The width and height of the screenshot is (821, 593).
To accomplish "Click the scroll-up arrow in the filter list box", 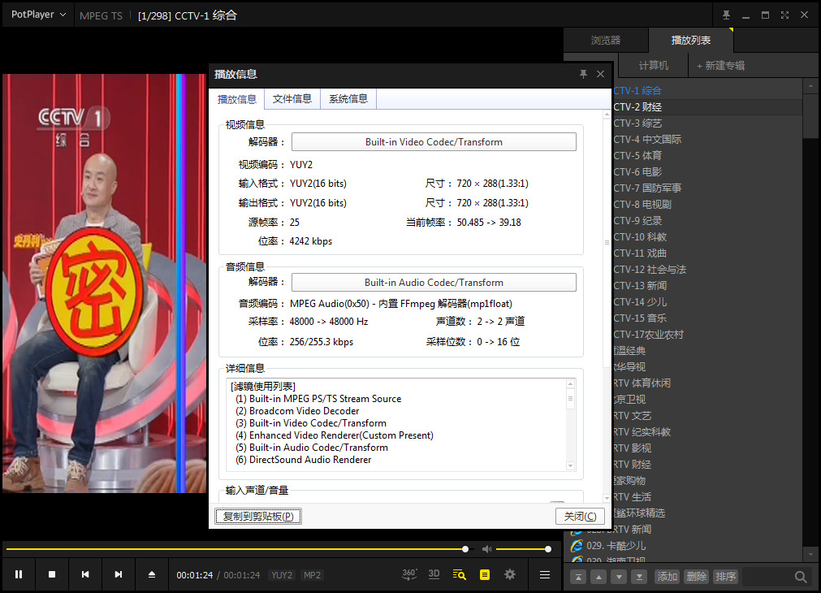I will (x=570, y=384).
